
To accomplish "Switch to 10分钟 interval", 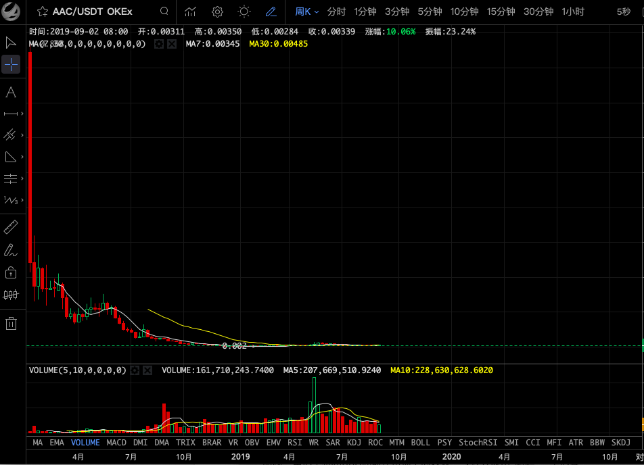I will coord(465,12).
